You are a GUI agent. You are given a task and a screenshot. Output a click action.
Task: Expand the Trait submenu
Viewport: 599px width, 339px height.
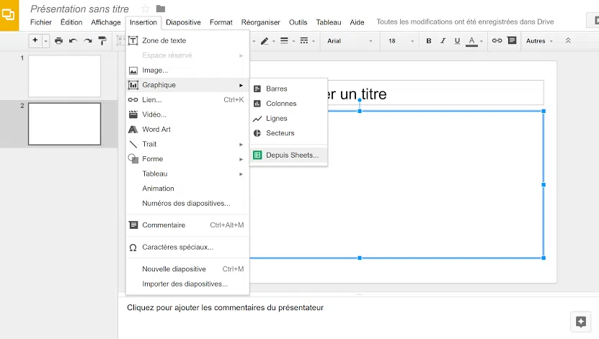[x=187, y=144]
